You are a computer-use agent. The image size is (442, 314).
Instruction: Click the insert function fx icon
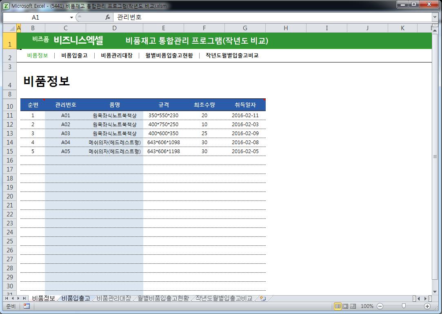[x=108, y=17]
